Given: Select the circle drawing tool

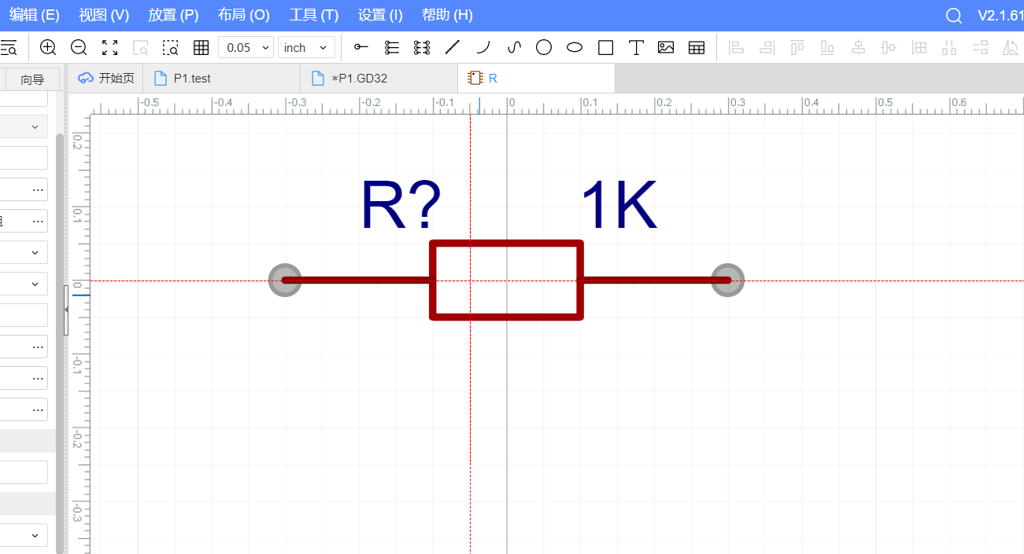Looking at the screenshot, I should tap(544, 47).
